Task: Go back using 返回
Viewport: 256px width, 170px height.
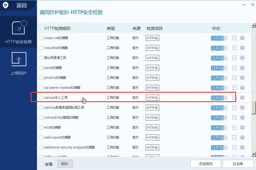Action: [21, 5]
